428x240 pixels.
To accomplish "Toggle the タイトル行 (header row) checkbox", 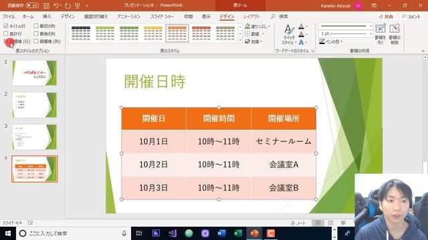I will pos(6,26).
